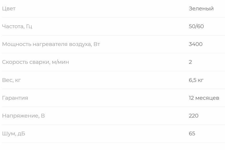Select the "Зеленый" color value
Image resolution: width=225 pixels, height=150 pixels.
pos(201,9)
